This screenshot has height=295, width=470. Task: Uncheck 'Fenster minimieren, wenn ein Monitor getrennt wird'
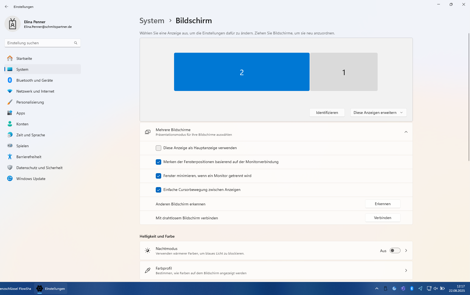(x=158, y=176)
